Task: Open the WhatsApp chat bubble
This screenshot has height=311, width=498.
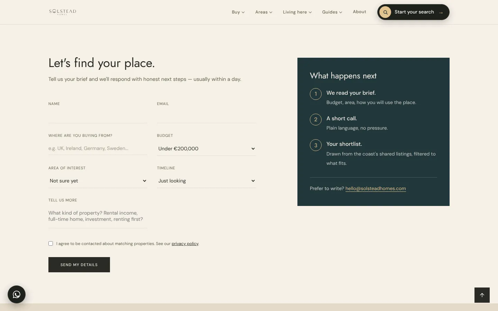Action: tap(17, 294)
